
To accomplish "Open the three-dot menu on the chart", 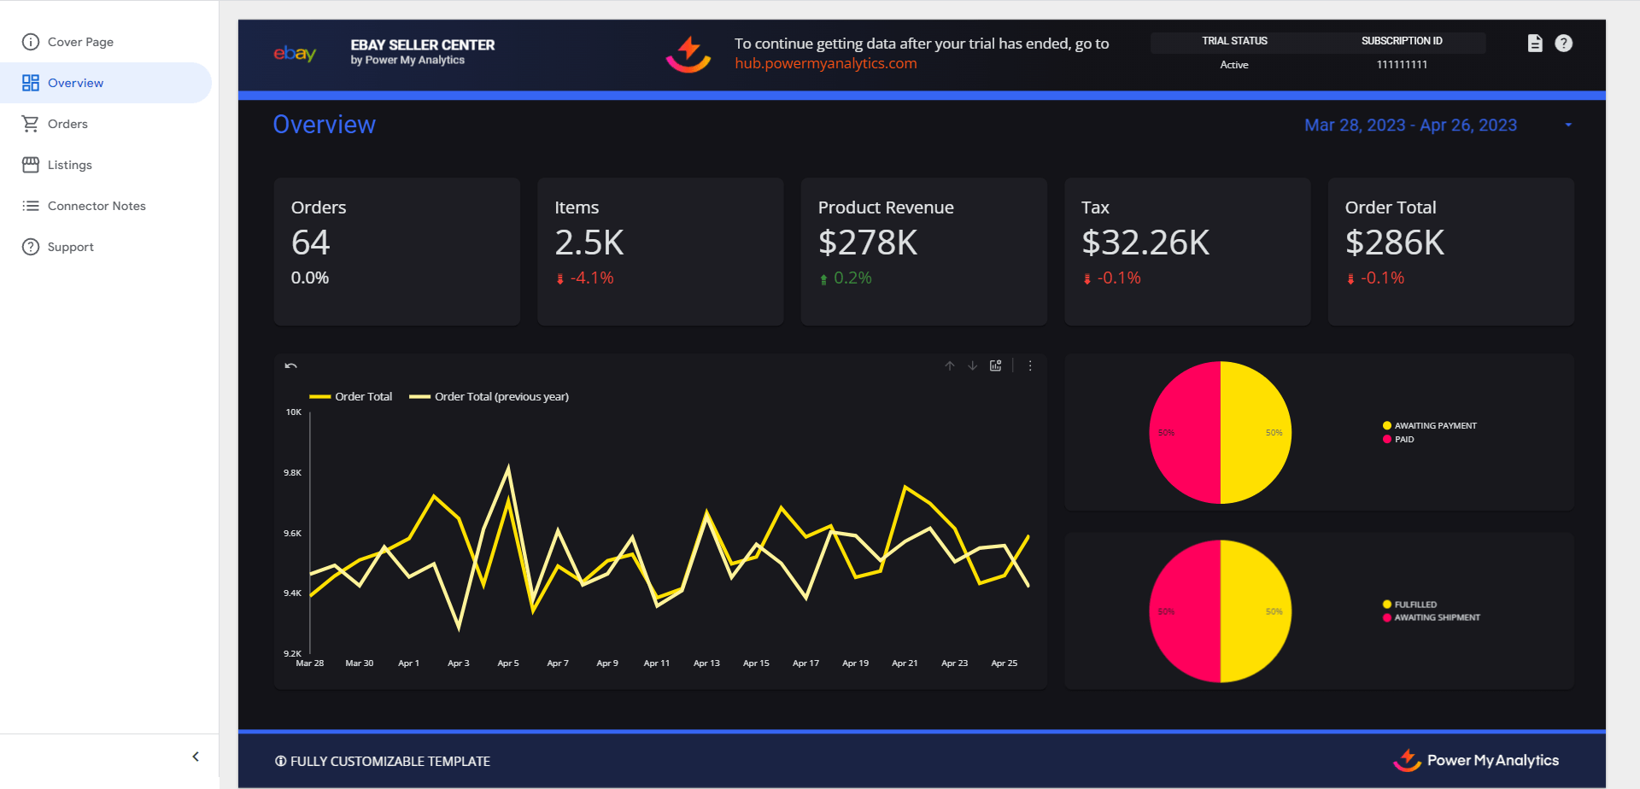I will point(1030,365).
